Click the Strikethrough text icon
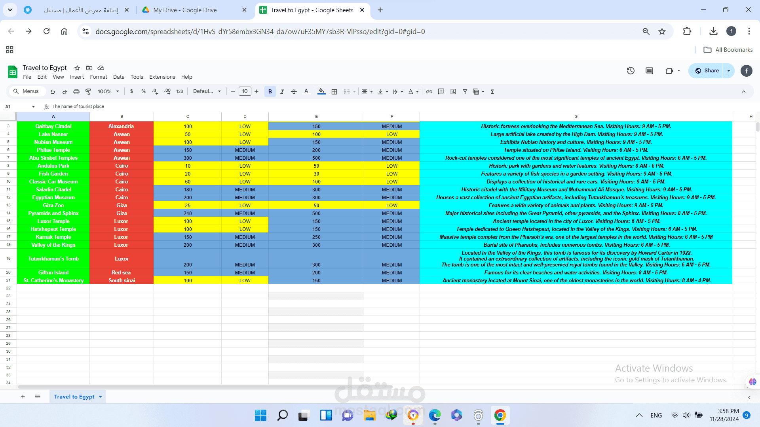Image resolution: width=760 pixels, height=427 pixels. (294, 92)
